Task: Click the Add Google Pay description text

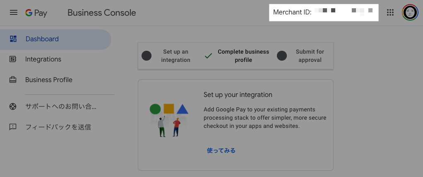Action: (x=265, y=118)
